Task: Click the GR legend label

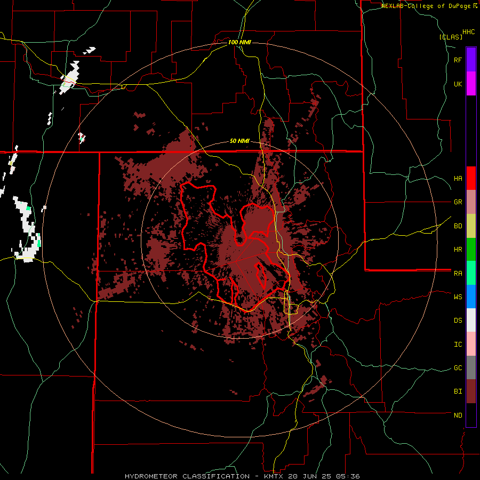Action: [x=458, y=202]
